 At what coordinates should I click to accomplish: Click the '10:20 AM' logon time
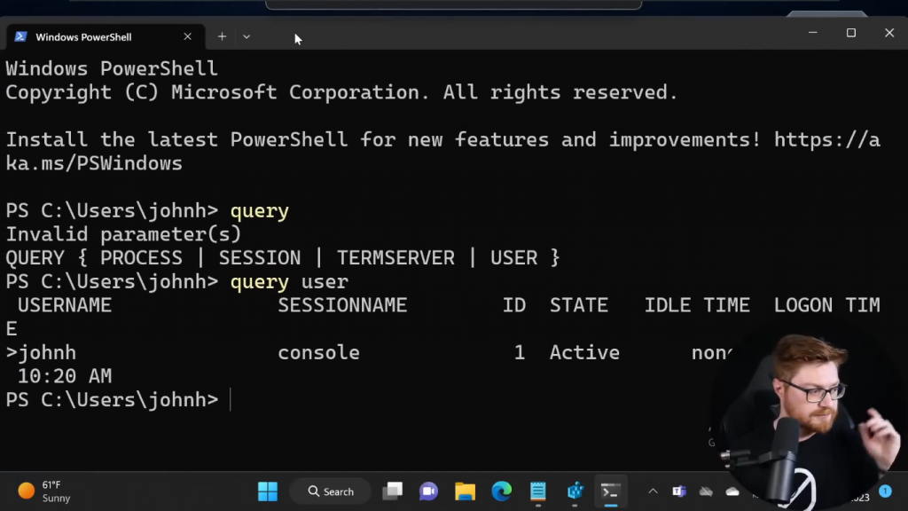[64, 376]
